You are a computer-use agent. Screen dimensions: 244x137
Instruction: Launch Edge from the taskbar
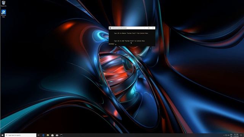point(43,135)
